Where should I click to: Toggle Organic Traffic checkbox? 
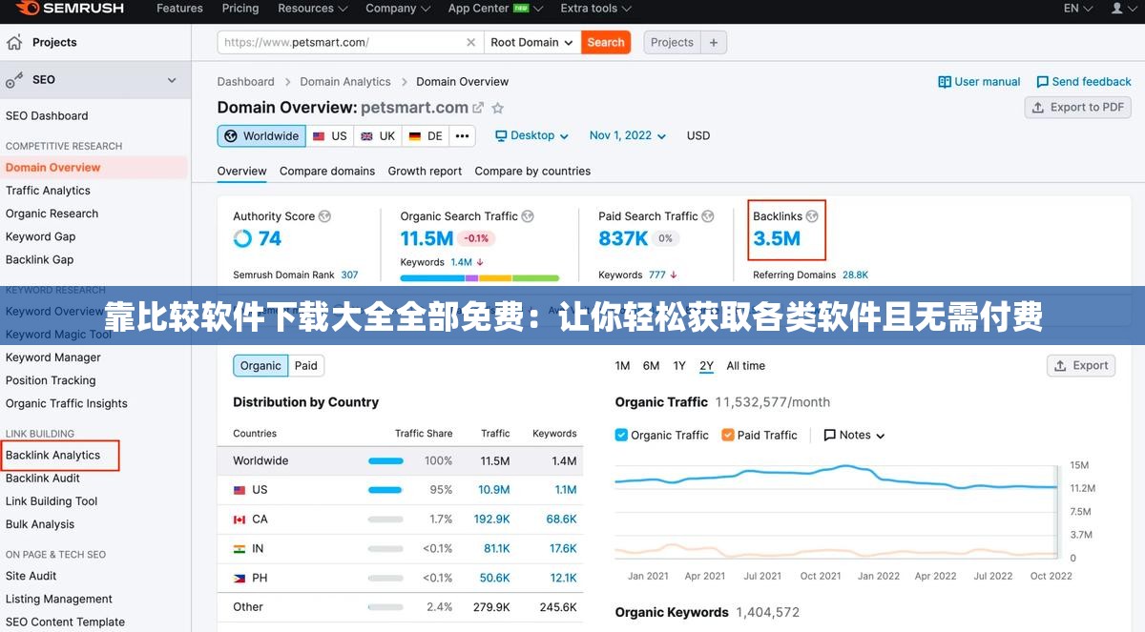pos(621,435)
